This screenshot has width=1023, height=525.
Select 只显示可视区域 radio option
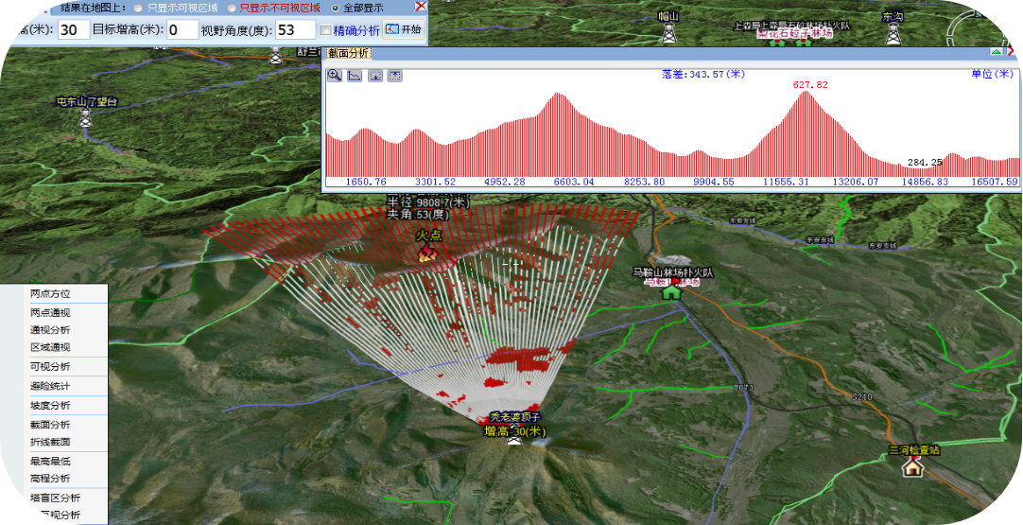pos(139,8)
